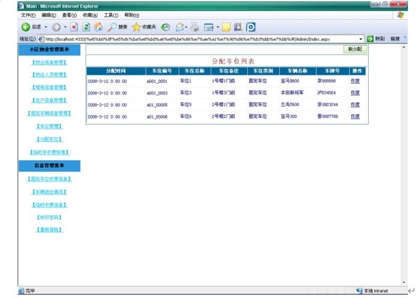Click the green Go (转到) arrow button
Image resolution: width=417 pixels, height=298 pixels.
coord(370,39)
